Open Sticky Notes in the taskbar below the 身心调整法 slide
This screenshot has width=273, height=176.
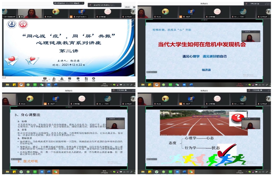coord(14,172)
